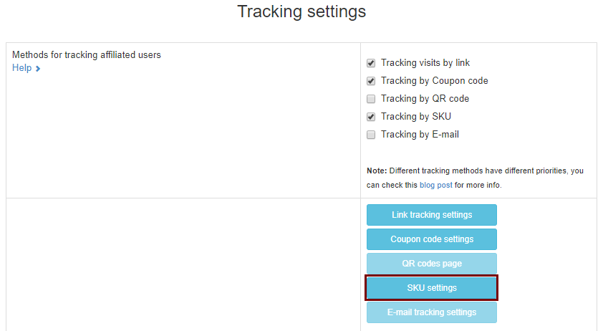
Task: Uncheck the Tracking by Coupon code checkbox
Action: (371, 81)
